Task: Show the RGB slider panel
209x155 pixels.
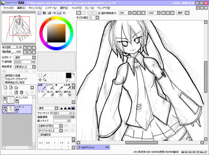Action: click(x=45, y=13)
